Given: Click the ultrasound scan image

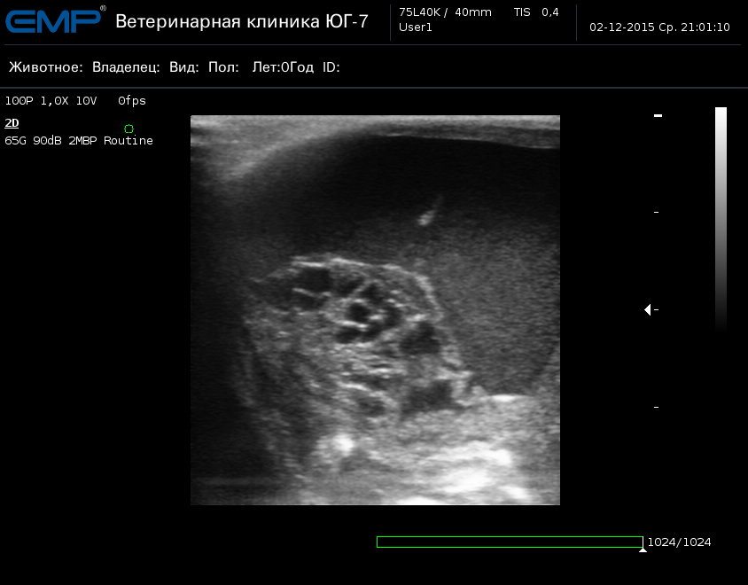Looking at the screenshot, I should click(x=375, y=310).
